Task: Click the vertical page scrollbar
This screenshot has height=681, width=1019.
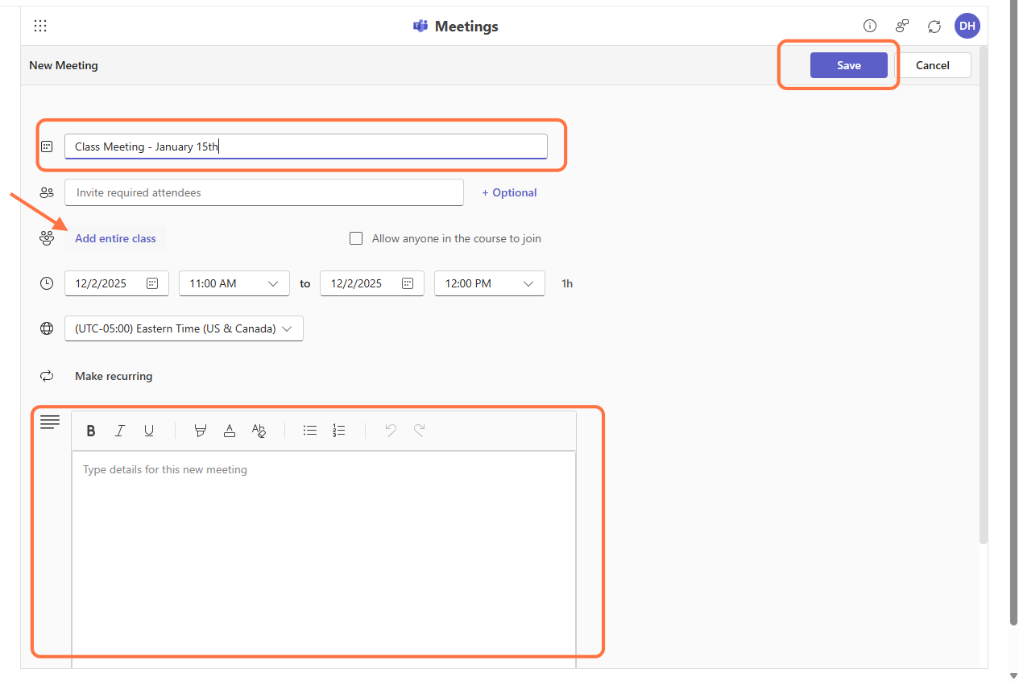Action: (1013, 314)
